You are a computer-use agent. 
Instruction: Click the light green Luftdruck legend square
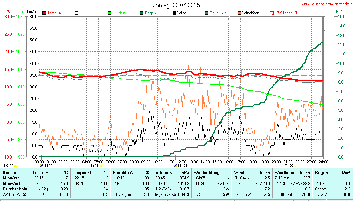click(x=109, y=13)
